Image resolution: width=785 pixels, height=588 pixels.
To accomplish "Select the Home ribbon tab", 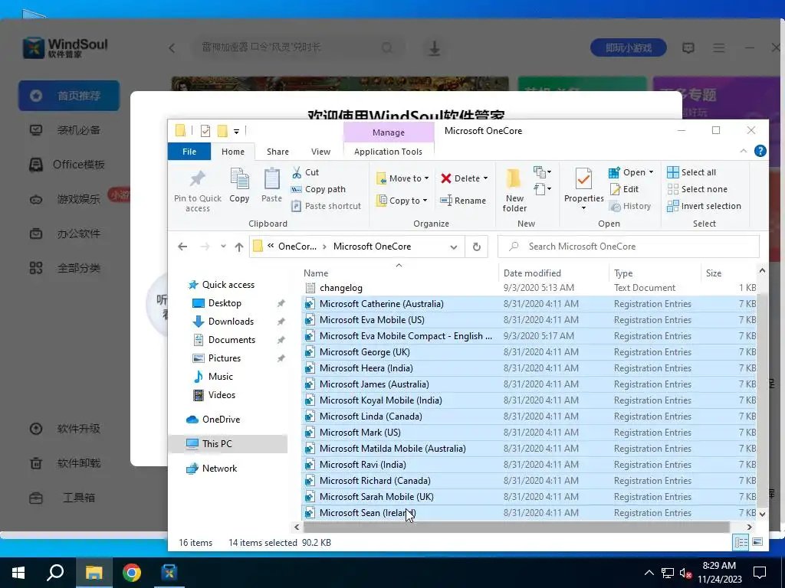I will [x=233, y=152].
